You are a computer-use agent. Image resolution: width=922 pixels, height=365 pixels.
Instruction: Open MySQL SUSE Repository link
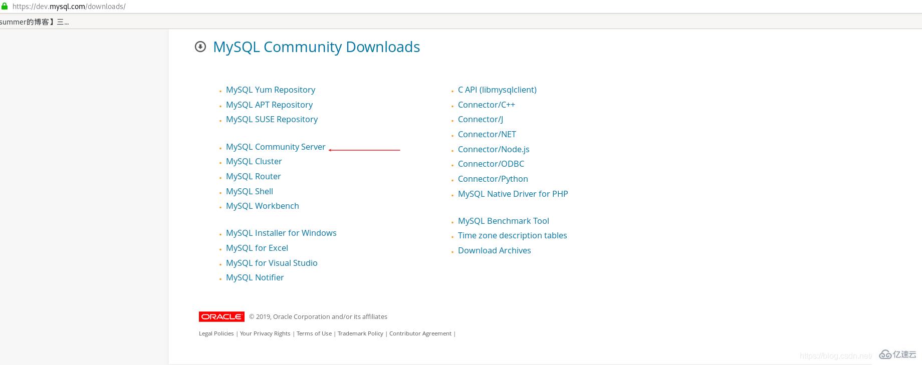pos(272,119)
